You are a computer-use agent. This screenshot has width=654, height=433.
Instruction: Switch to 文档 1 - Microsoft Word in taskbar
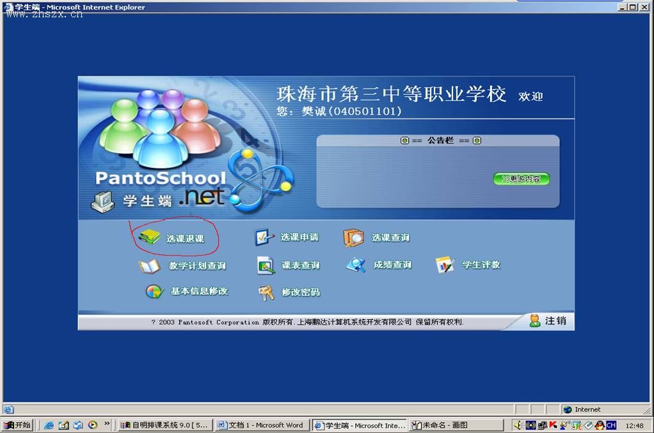point(260,425)
